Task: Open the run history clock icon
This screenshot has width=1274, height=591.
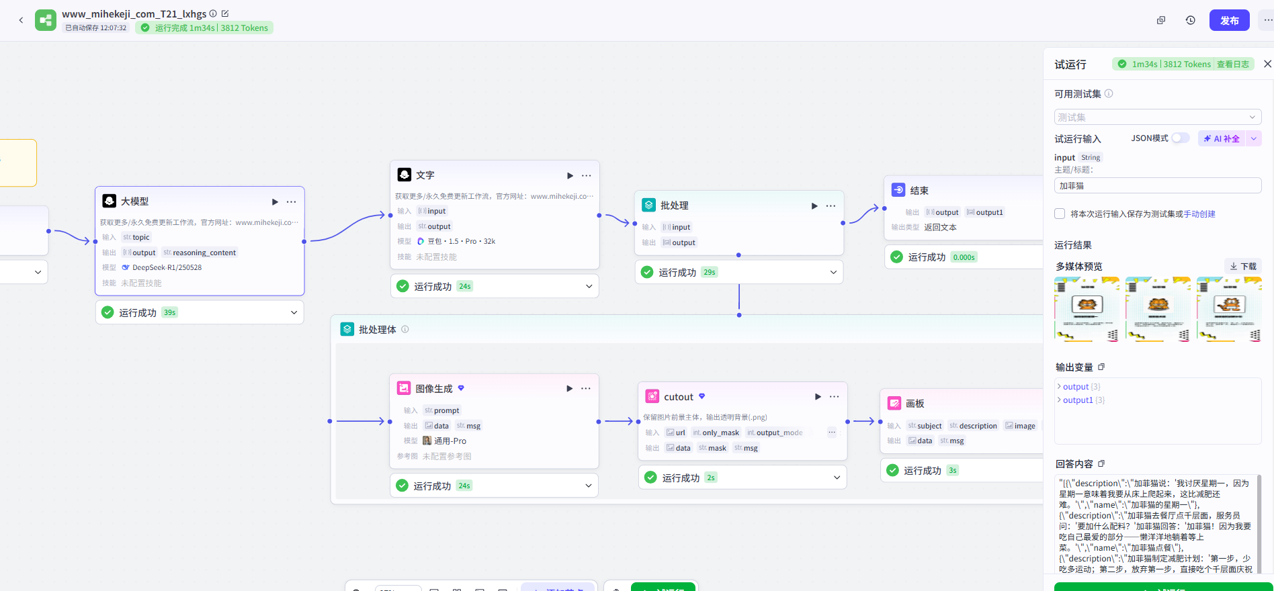Action: 1191,20
